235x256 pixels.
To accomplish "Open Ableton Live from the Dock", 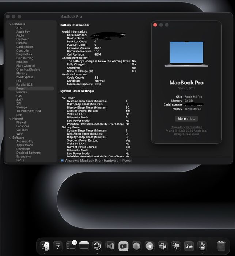I will tap(189, 246).
